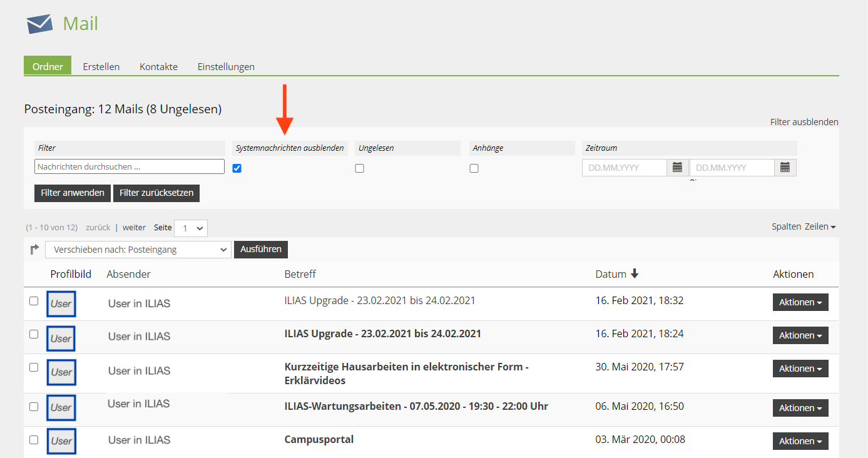Open the start date calendar picker
Viewport: 868px width, 458px height.
677,168
